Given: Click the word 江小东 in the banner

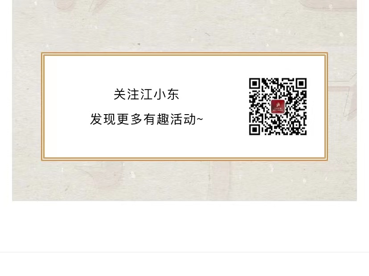Looking at the screenshot, I should (160, 94).
